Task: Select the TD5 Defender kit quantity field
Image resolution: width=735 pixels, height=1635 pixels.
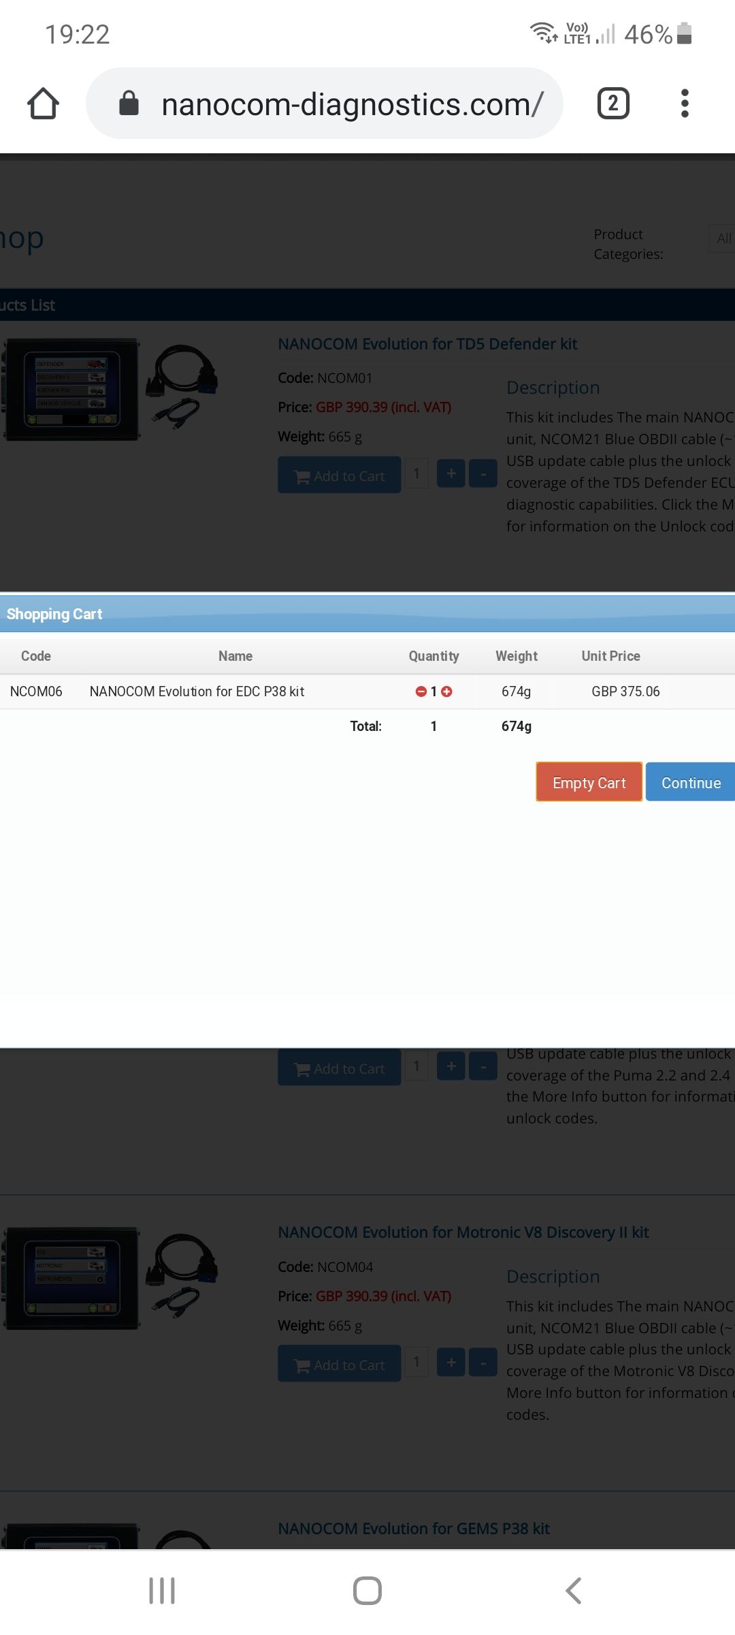Action: [416, 473]
